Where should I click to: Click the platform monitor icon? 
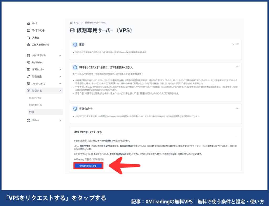point(28,84)
